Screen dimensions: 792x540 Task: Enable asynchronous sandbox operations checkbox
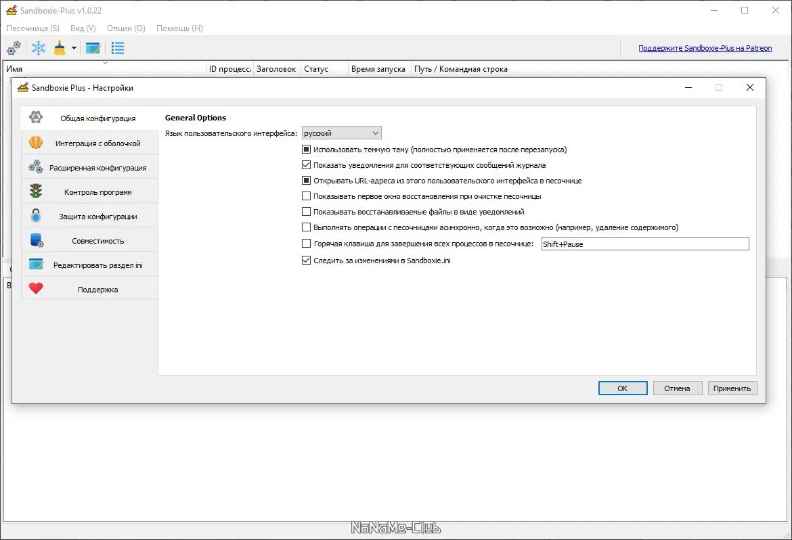point(306,227)
